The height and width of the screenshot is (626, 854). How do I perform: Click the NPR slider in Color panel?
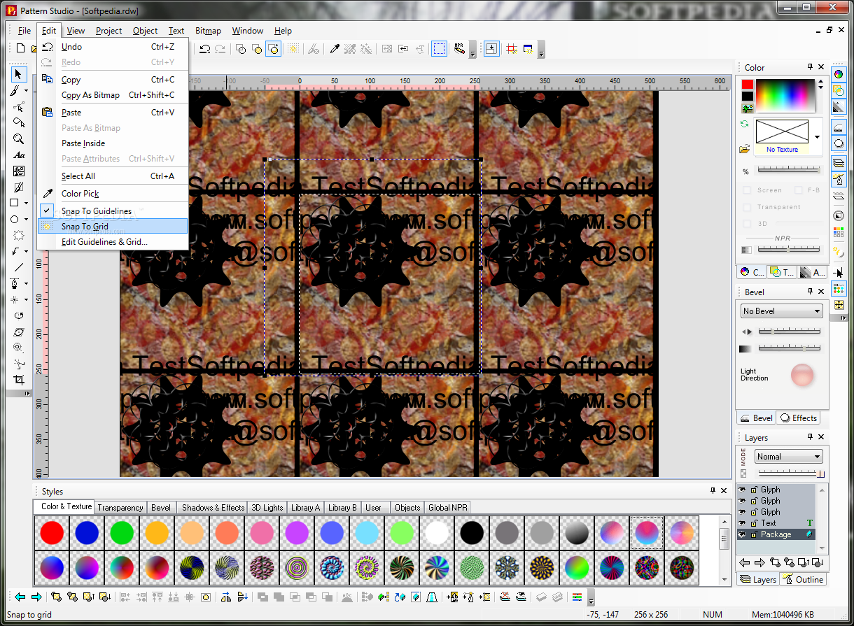click(788, 249)
